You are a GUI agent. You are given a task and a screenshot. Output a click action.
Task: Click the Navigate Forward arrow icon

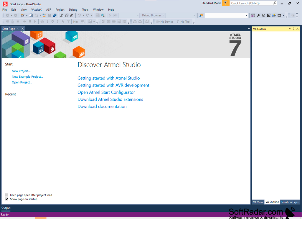coord(15,15)
